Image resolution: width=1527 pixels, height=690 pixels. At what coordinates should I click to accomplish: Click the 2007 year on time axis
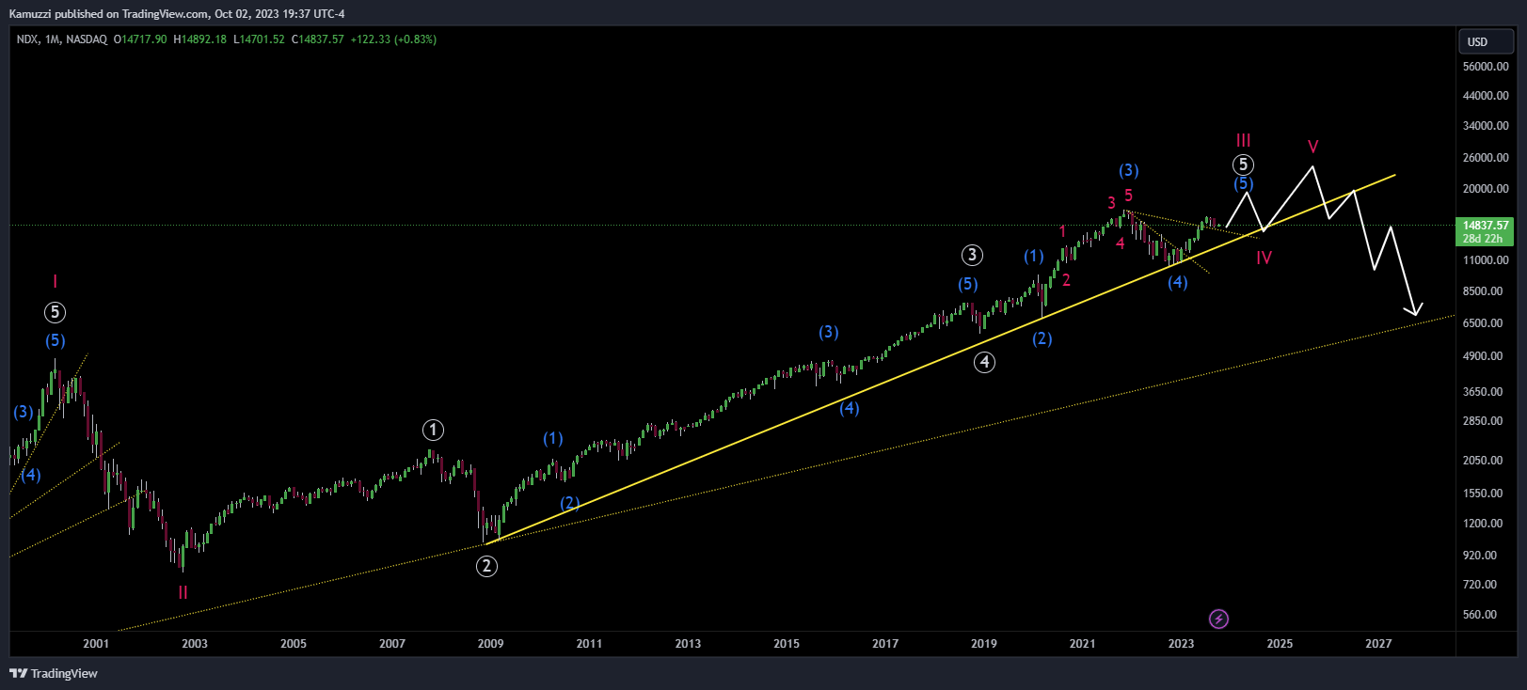pos(392,644)
